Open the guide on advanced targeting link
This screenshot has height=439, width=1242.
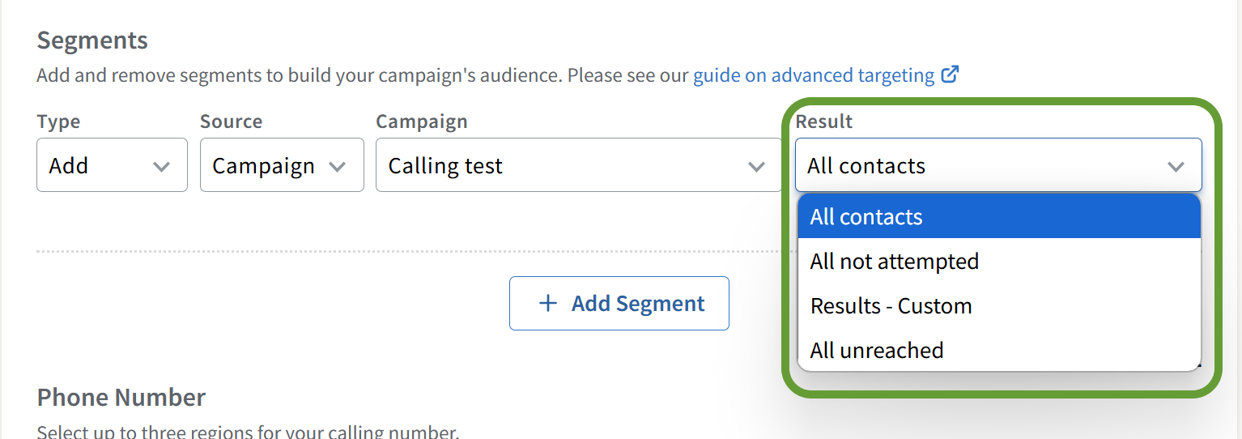(x=813, y=75)
